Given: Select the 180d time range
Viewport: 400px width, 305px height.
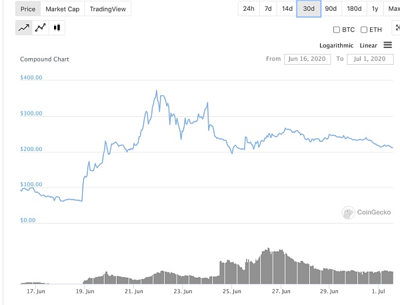Looking at the screenshot, I should click(355, 9).
